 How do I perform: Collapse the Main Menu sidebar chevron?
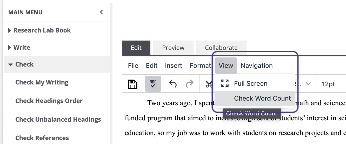(101, 12)
